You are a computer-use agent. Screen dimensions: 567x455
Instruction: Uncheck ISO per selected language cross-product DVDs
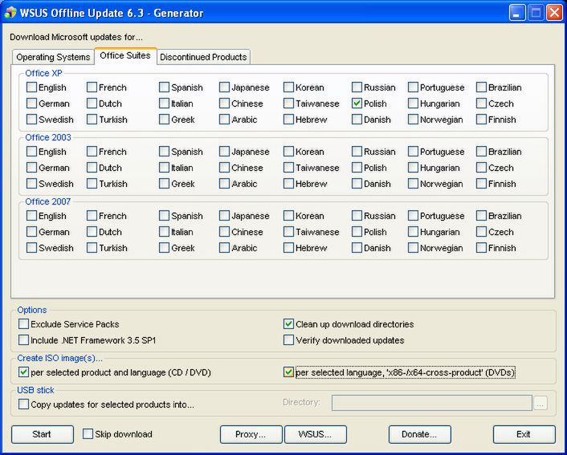click(288, 372)
